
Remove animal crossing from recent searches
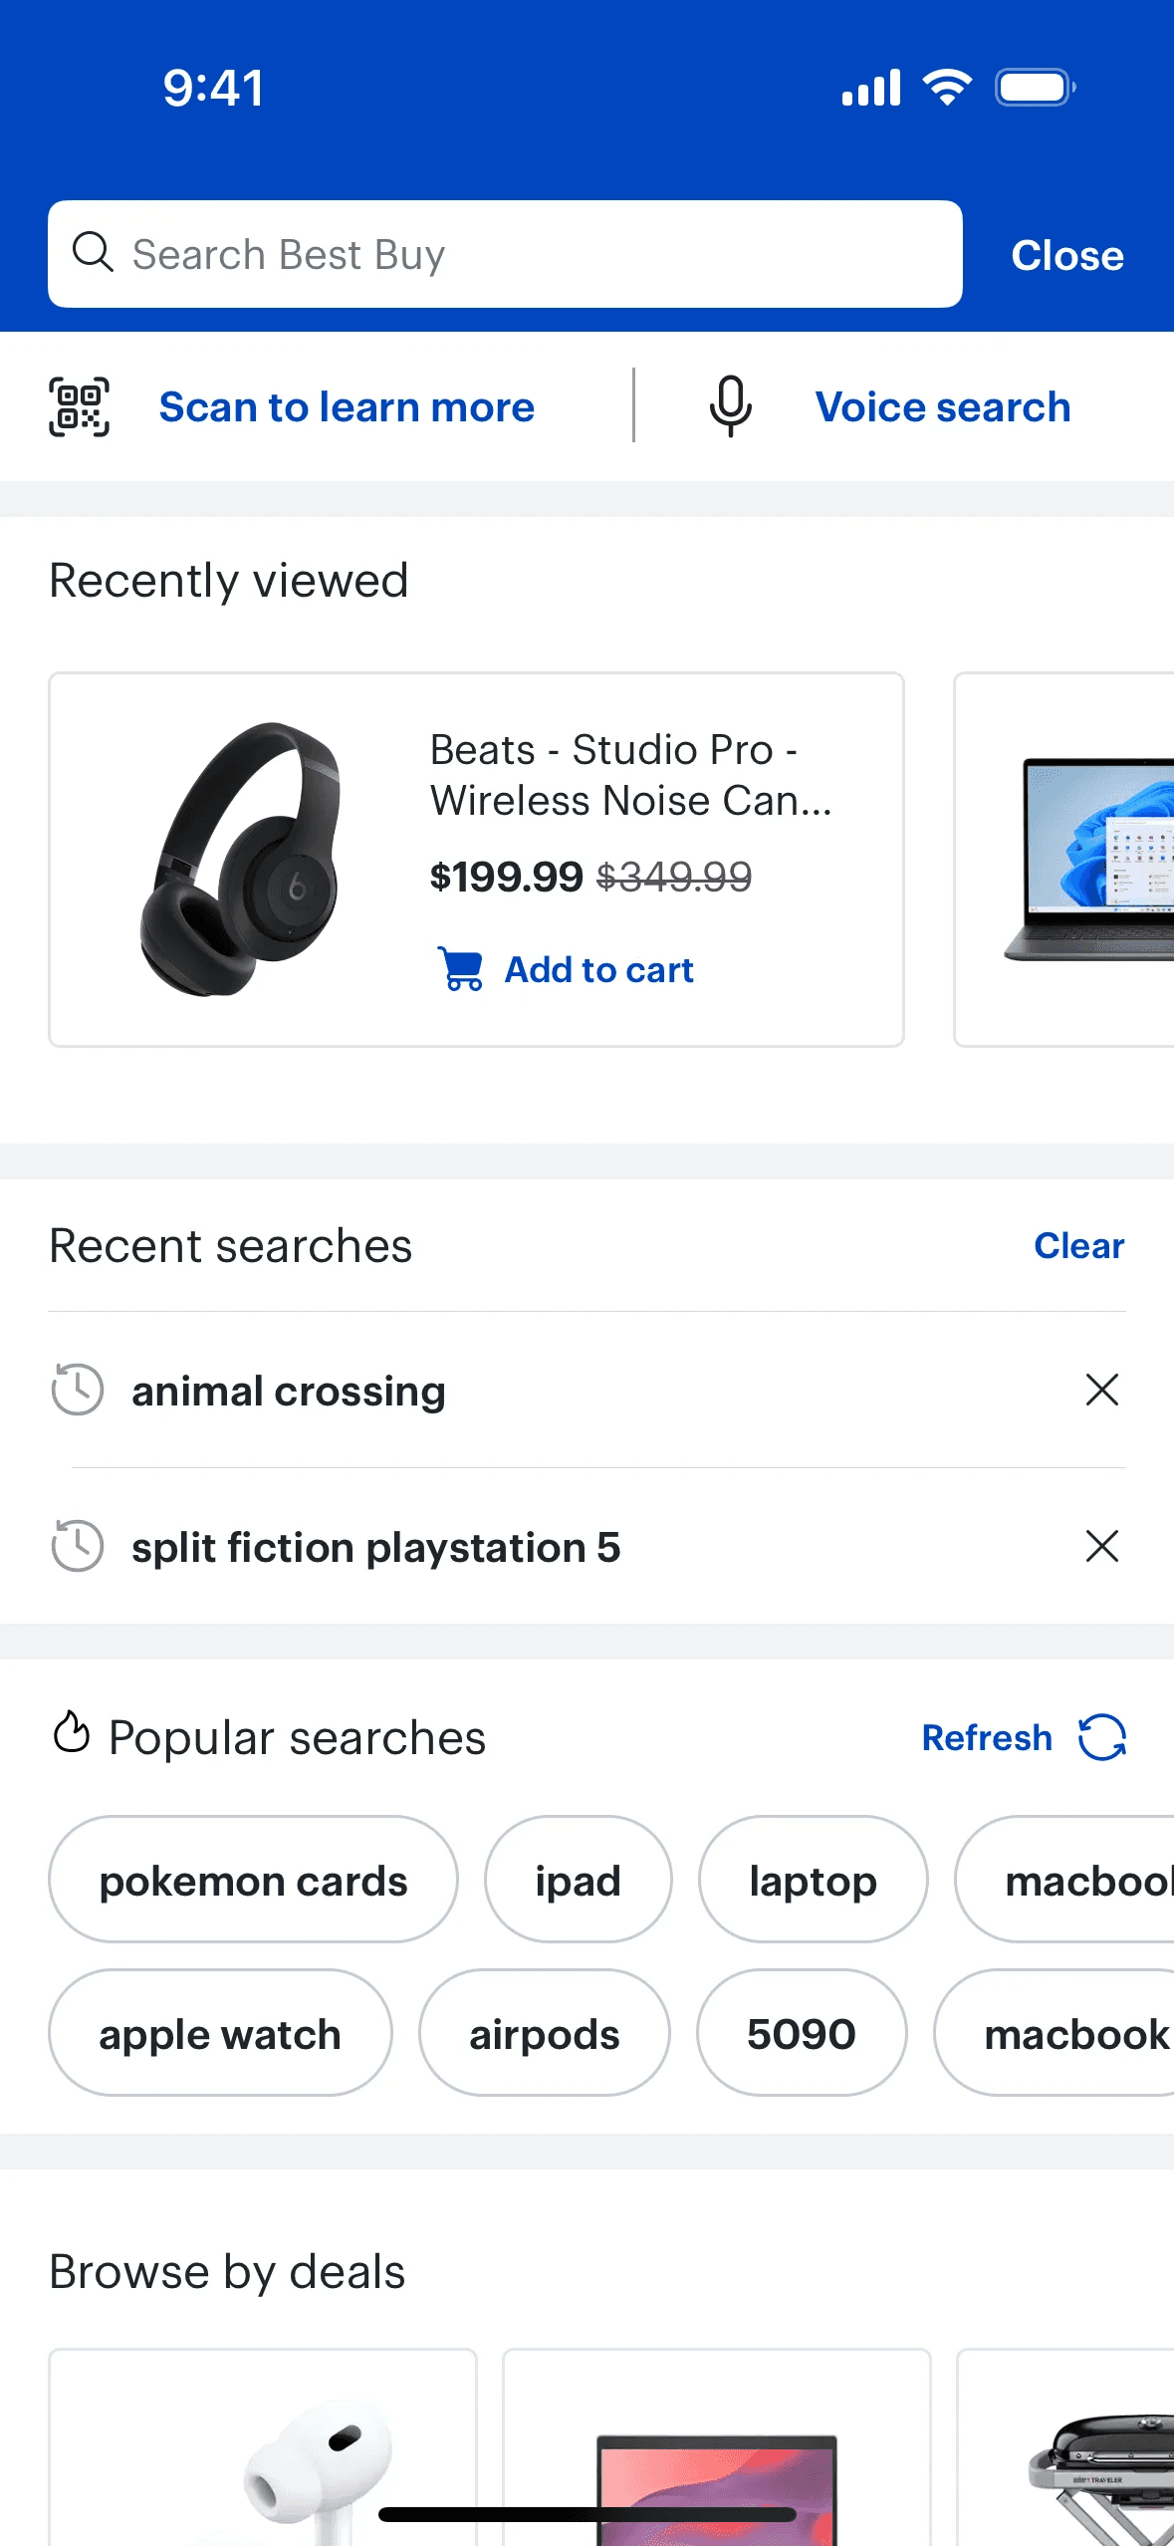1101,1390
